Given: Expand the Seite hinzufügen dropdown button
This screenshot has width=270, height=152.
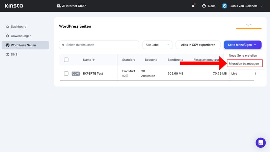Looking at the screenshot, I should tap(242, 45).
